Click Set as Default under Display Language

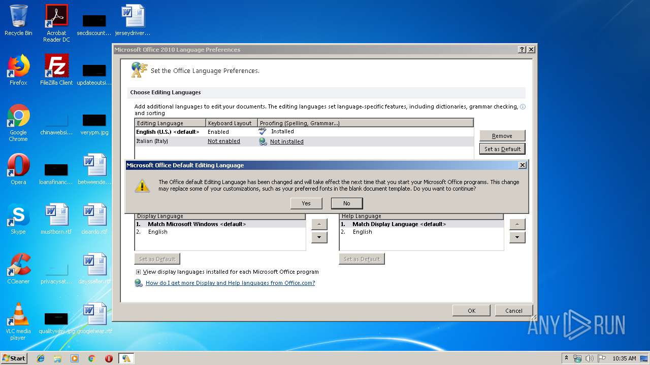157,259
